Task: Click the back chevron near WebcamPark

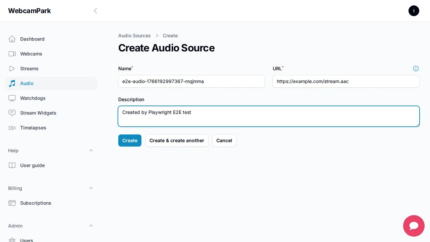Action: (95, 11)
